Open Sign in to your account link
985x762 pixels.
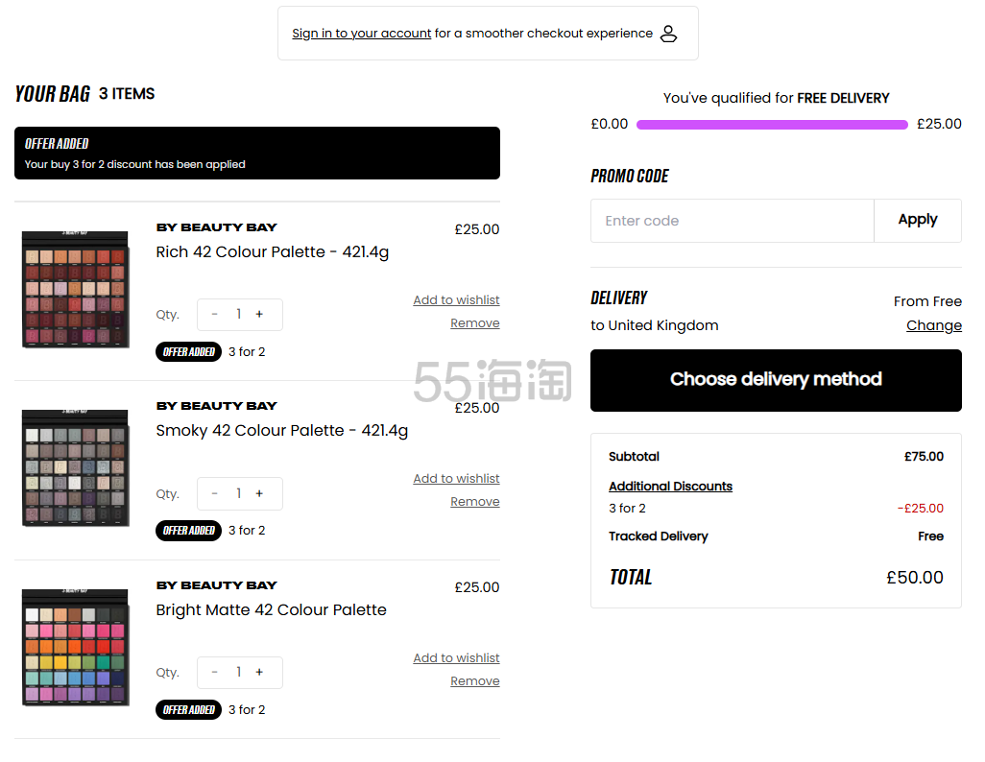[x=361, y=34]
